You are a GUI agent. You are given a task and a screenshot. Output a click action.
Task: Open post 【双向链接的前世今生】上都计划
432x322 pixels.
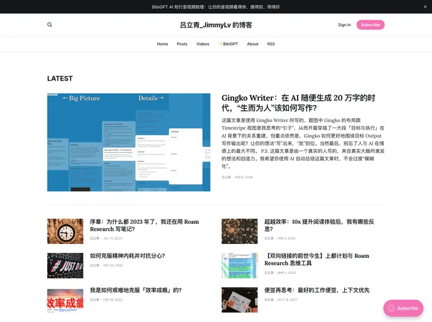317,259
